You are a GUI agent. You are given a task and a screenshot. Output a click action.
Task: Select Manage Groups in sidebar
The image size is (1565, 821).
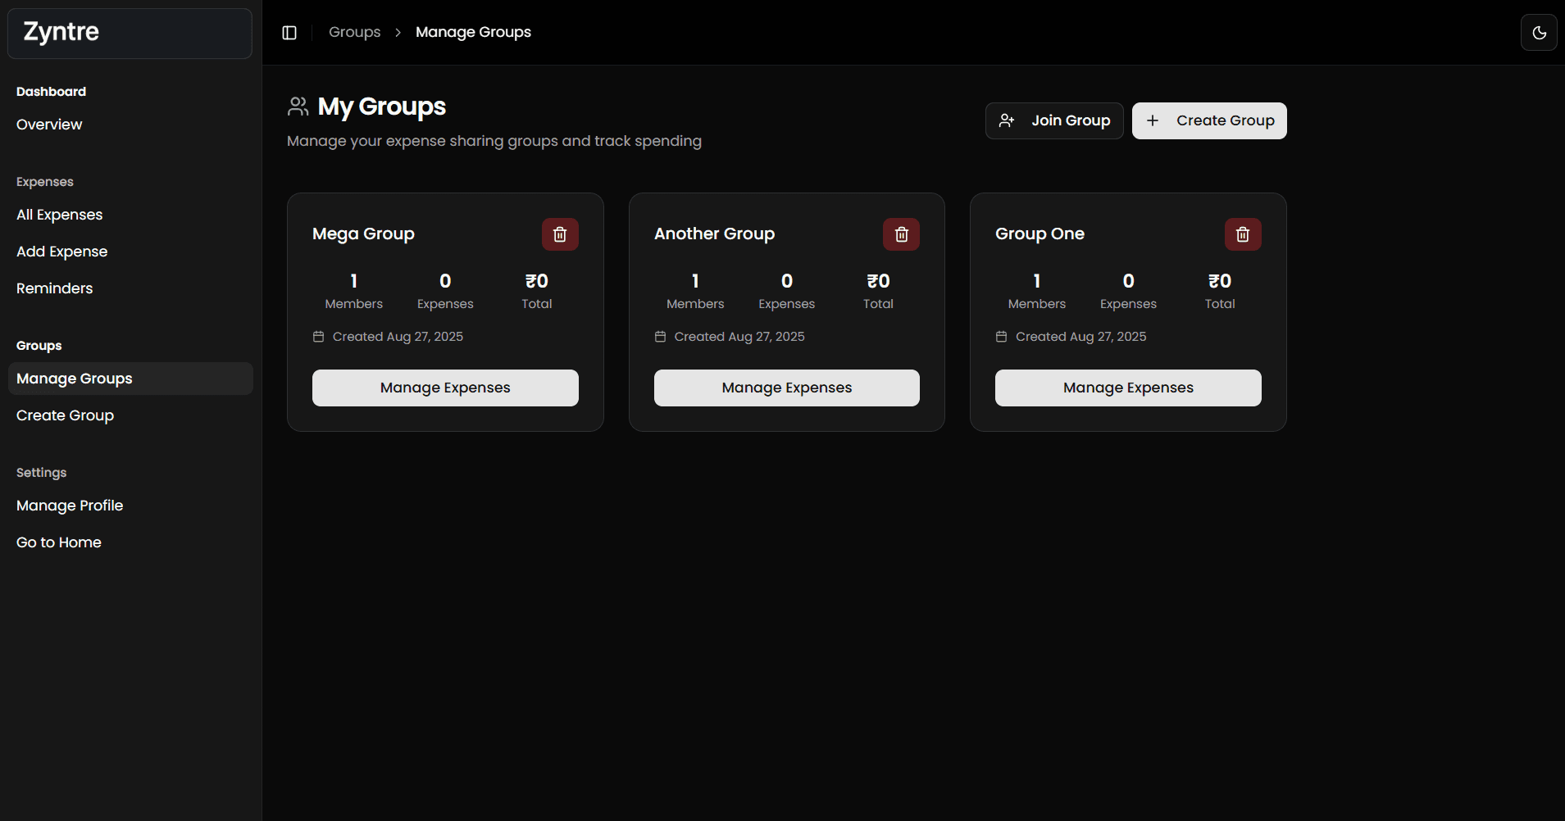pos(75,379)
